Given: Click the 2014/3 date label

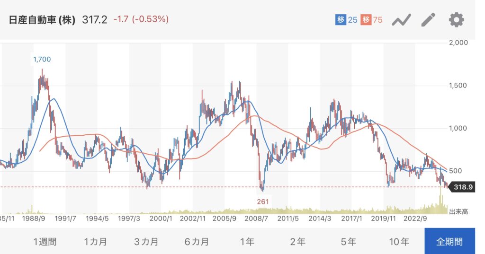Looking at the screenshot, I should point(320,219).
